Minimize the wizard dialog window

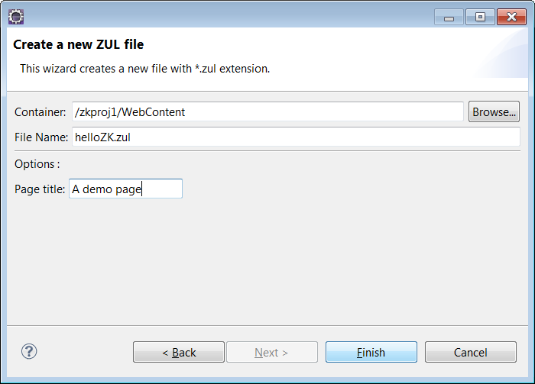[449, 17]
